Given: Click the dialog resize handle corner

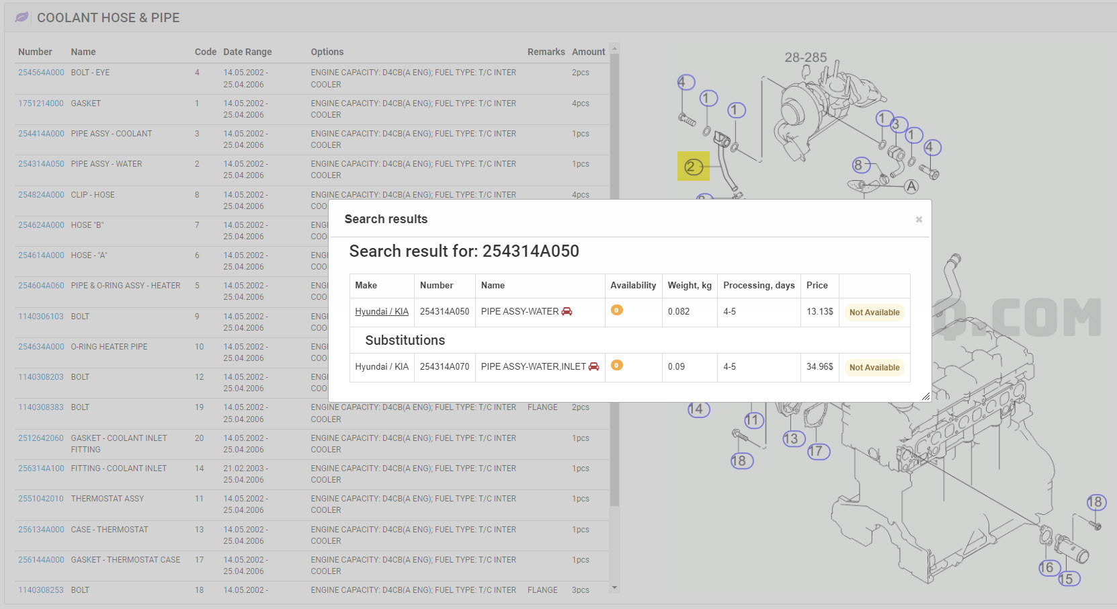Looking at the screenshot, I should click(x=926, y=397).
